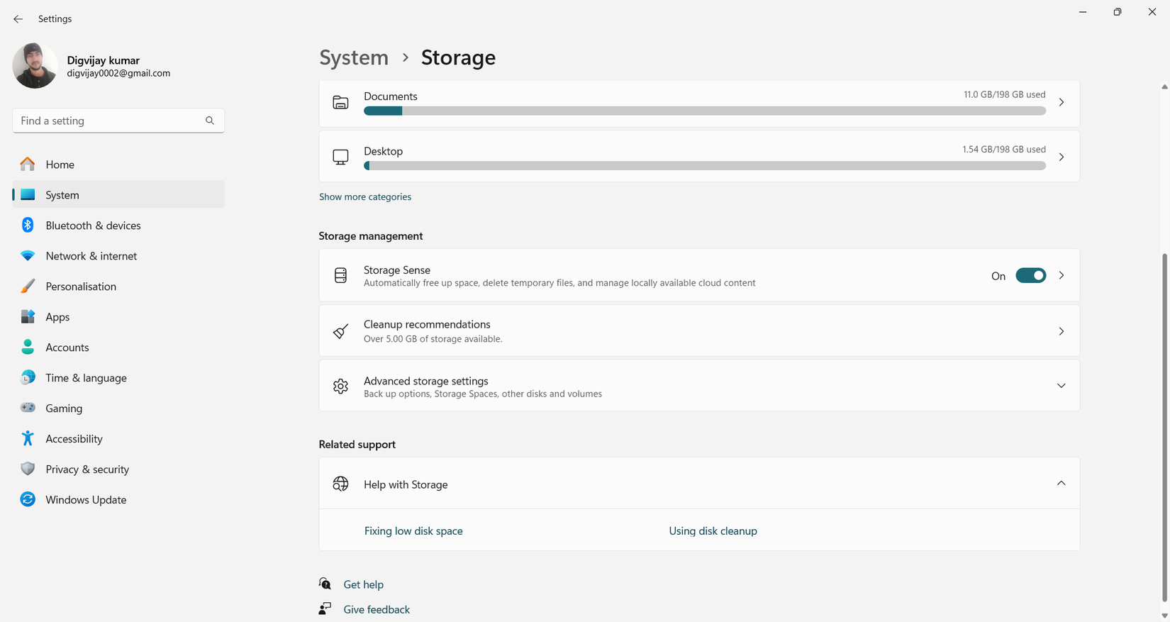This screenshot has height=622, width=1170.
Task: Click the Gaming controller icon
Action: pyautogui.click(x=28, y=408)
